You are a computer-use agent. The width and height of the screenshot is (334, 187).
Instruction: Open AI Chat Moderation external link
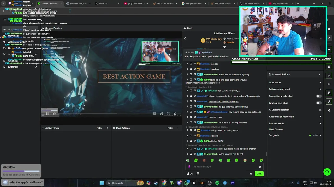(320, 110)
